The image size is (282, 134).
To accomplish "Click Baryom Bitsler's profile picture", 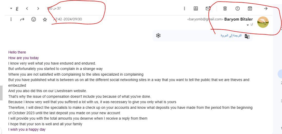I will coord(263,22).
